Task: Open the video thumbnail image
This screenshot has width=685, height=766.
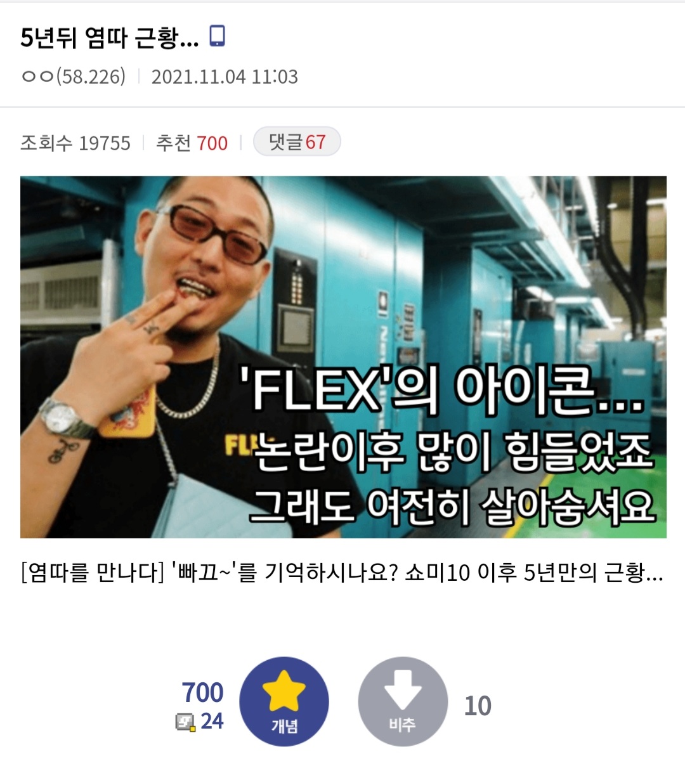Action: (343, 357)
